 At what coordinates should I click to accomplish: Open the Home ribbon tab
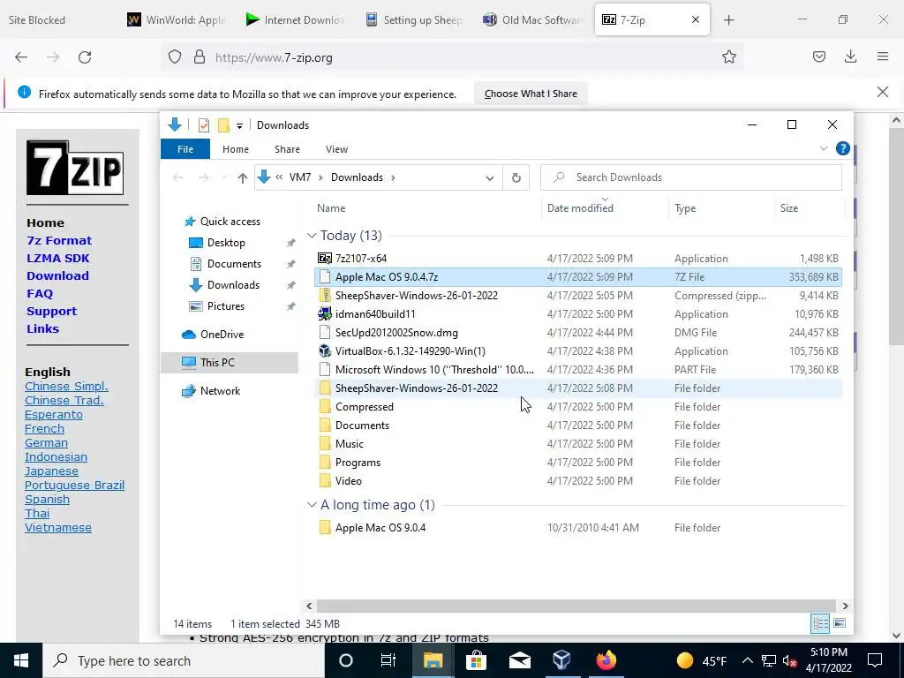tap(236, 148)
